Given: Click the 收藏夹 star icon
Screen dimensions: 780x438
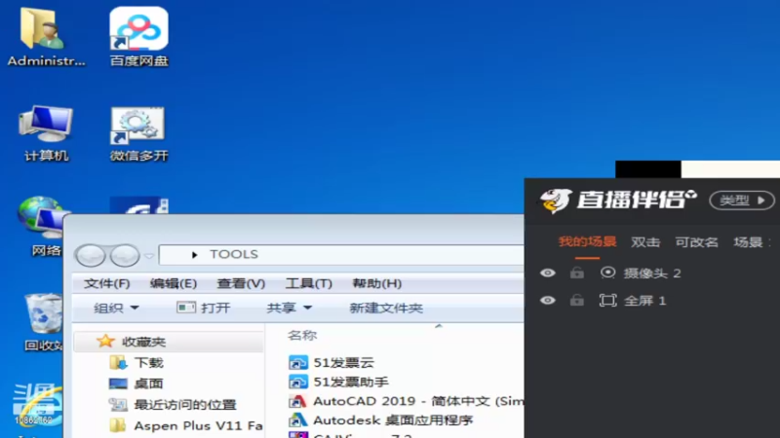Looking at the screenshot, I should [105, 342].
